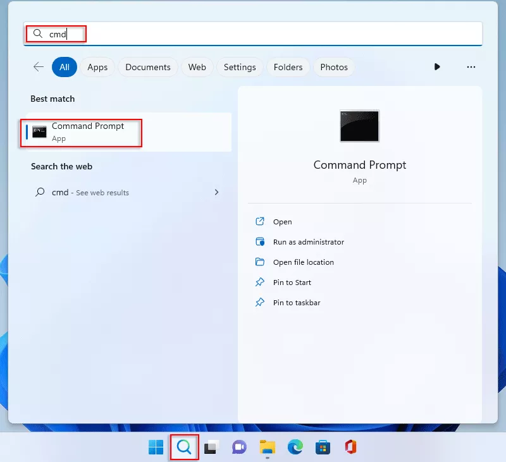Select the Documents filter tab

point(148,67)
